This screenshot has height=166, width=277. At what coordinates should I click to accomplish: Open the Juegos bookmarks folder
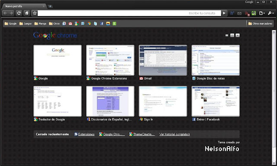tap(26, 23)
